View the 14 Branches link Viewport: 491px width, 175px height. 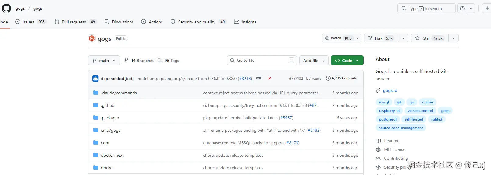139,61
